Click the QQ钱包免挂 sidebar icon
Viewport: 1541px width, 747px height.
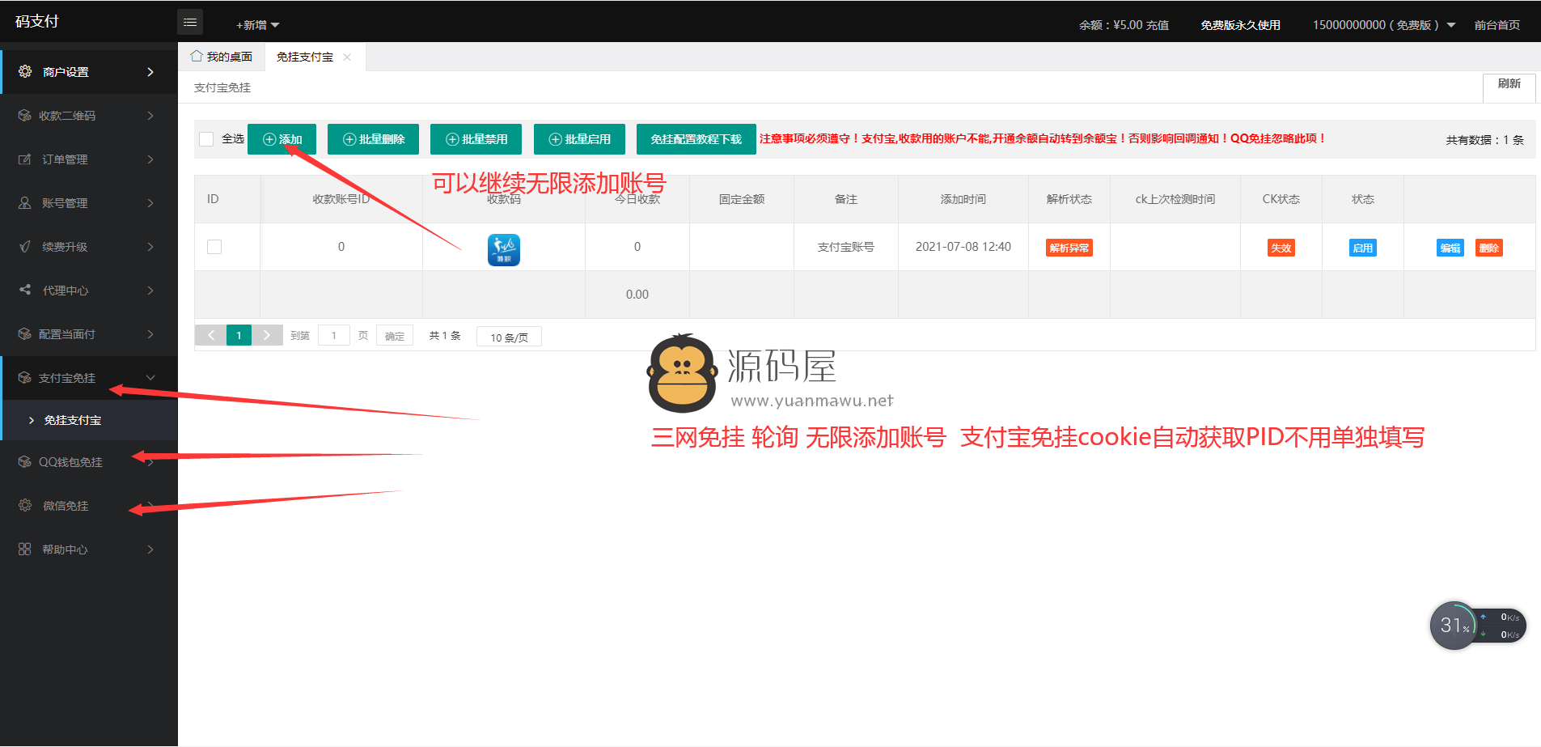(x=25, y=462)
